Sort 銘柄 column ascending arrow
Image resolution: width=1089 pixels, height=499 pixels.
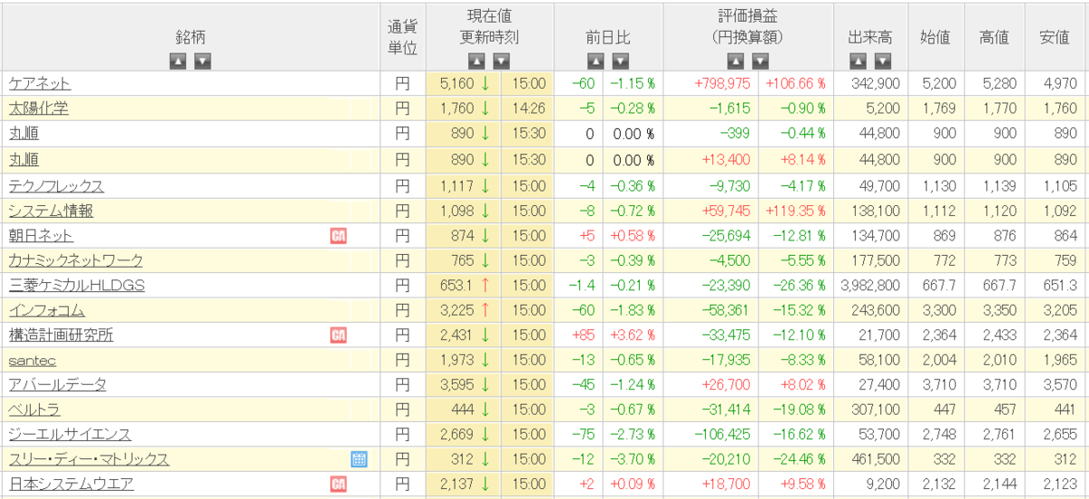pyautogui.click(x=179, y=62)
